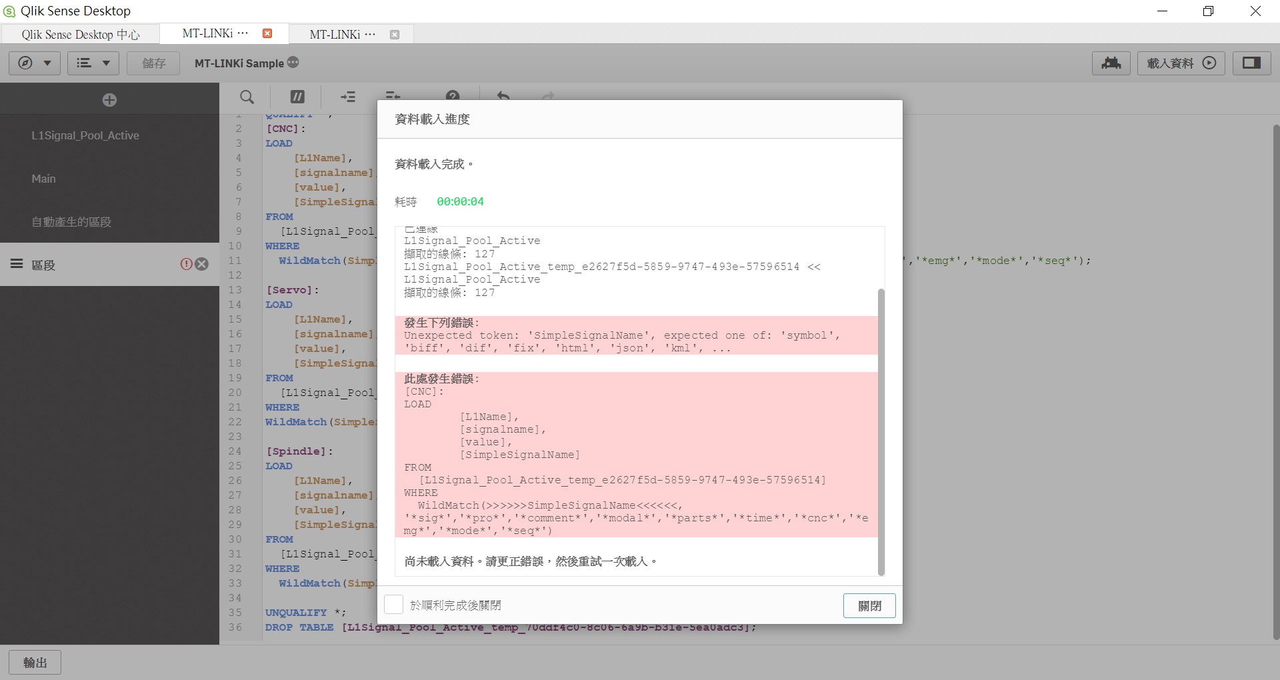The height and width of the screenshot is (680, 1280).
Task: Click the 尚未載入資料 retry message
Action: coord(531,561)
